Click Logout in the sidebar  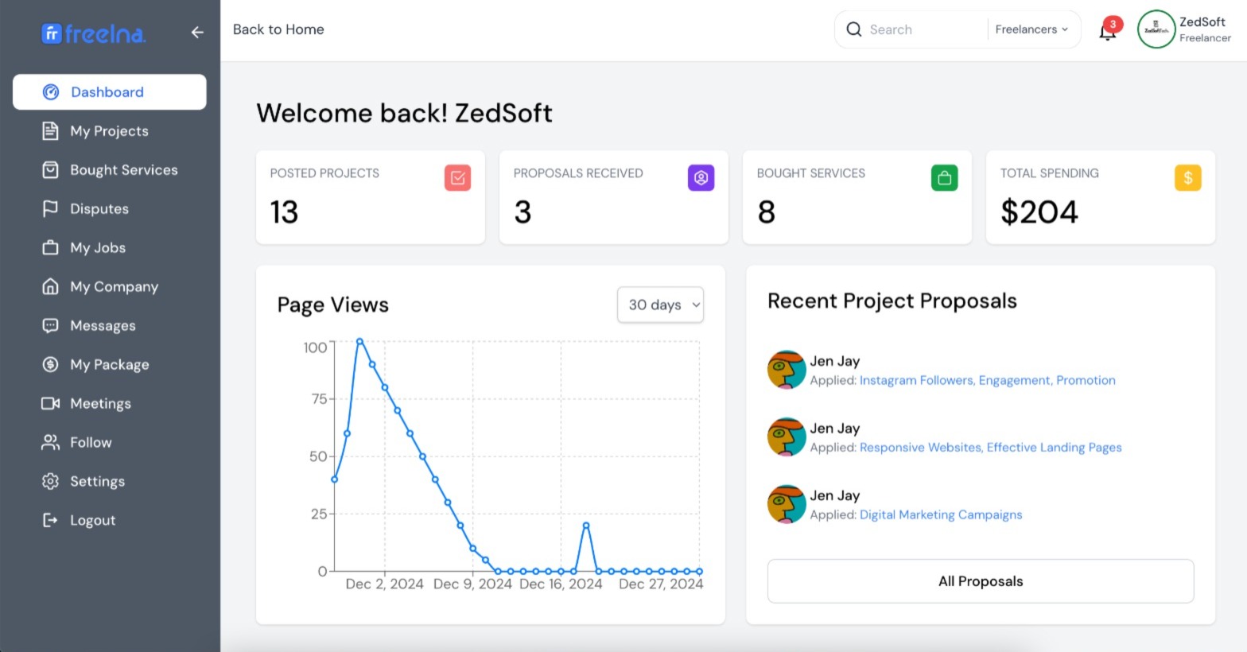pyautogui.click(x=110, y=521)
